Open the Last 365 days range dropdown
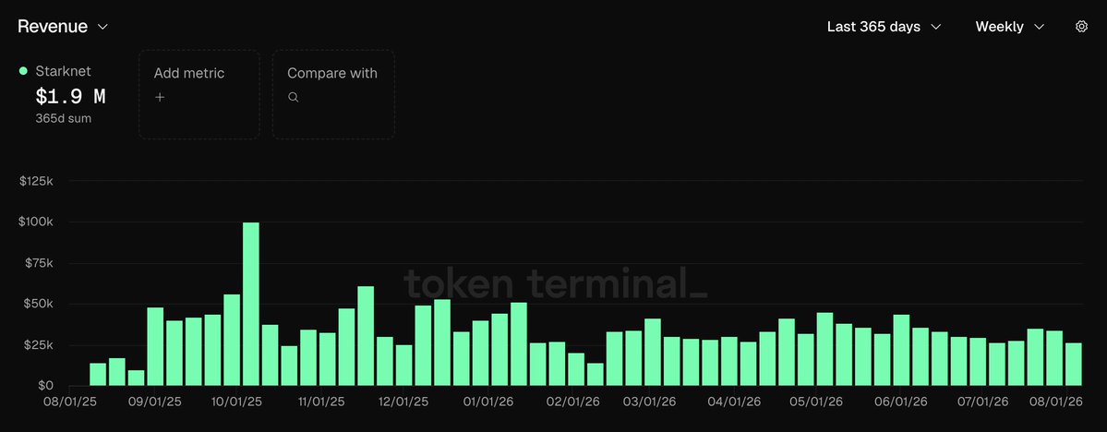This screenshot has height=432, width=1107. click(x=884, y=26)
